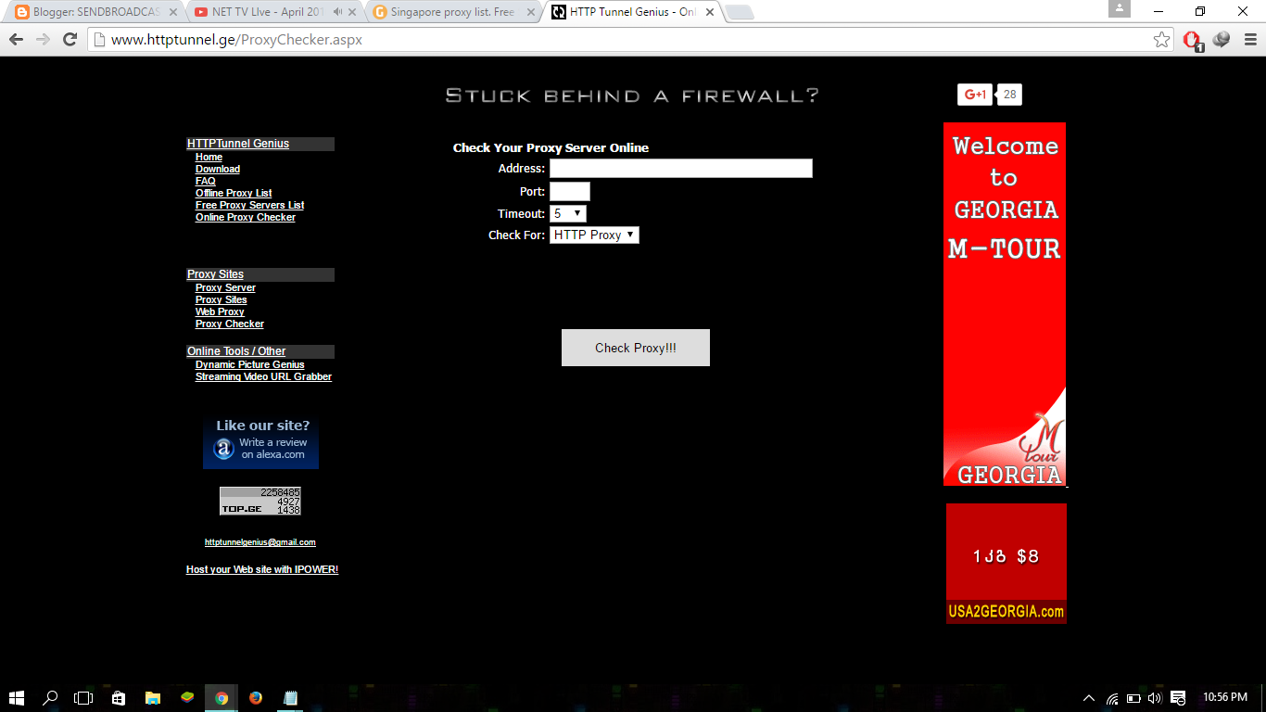
Task: Show hidden system tray icons
Action: click(1090, 698)
